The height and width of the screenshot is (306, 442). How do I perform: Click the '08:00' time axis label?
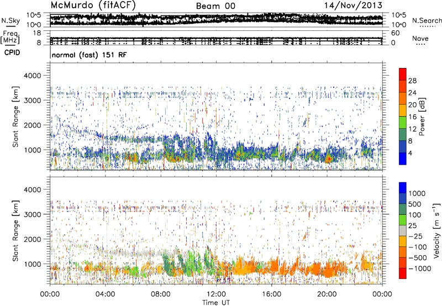pyautogui.click(x=161, y=294)
